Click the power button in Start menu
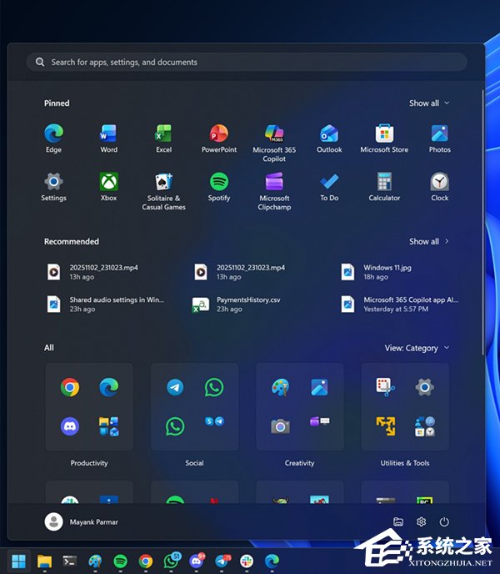The width and height of the screenshot is (500, 574). [444, 521]
